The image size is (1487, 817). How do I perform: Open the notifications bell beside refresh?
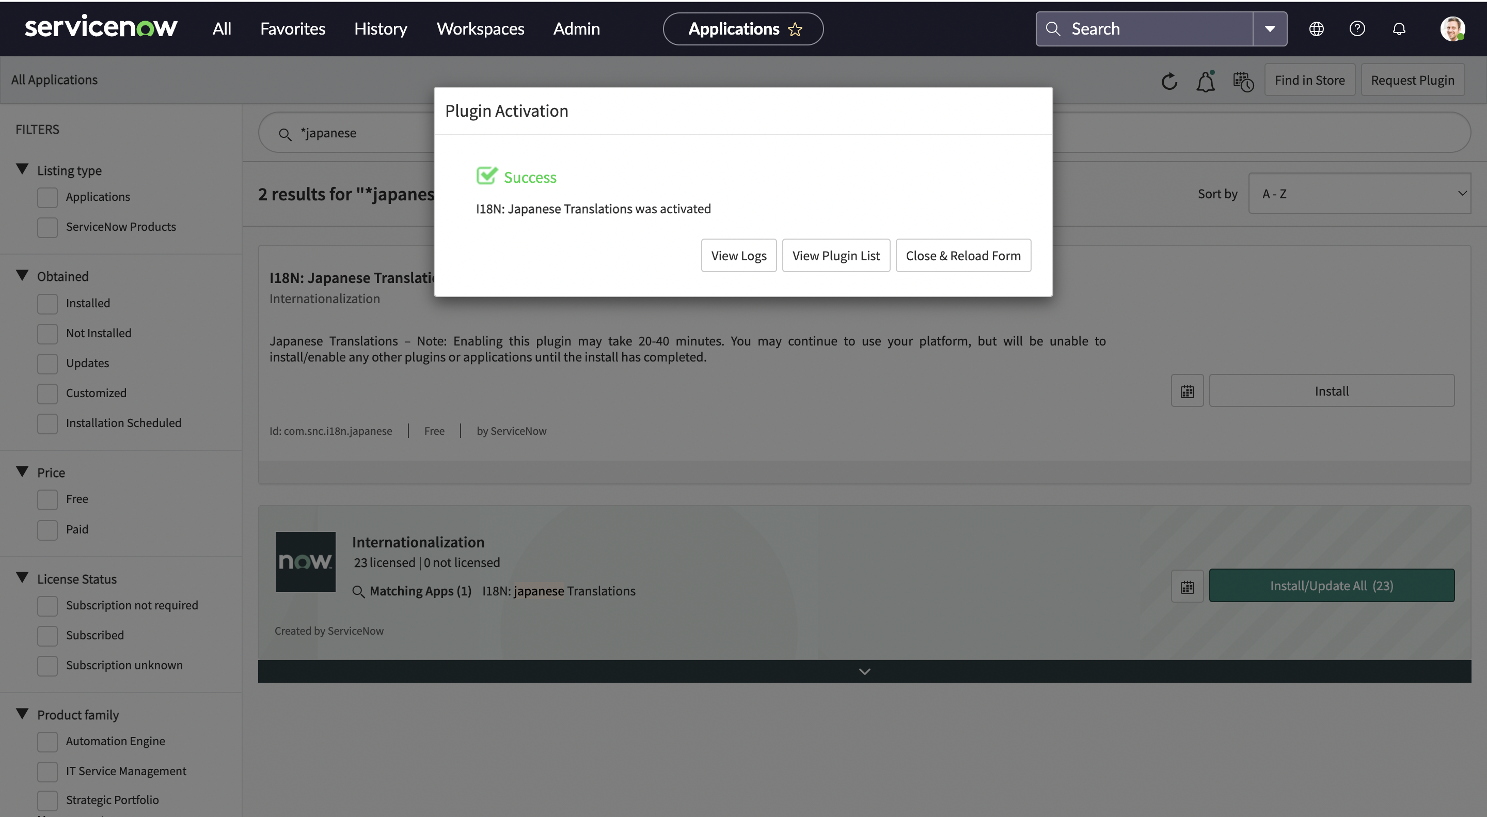pyautogui.click(x=1205, y=81)
